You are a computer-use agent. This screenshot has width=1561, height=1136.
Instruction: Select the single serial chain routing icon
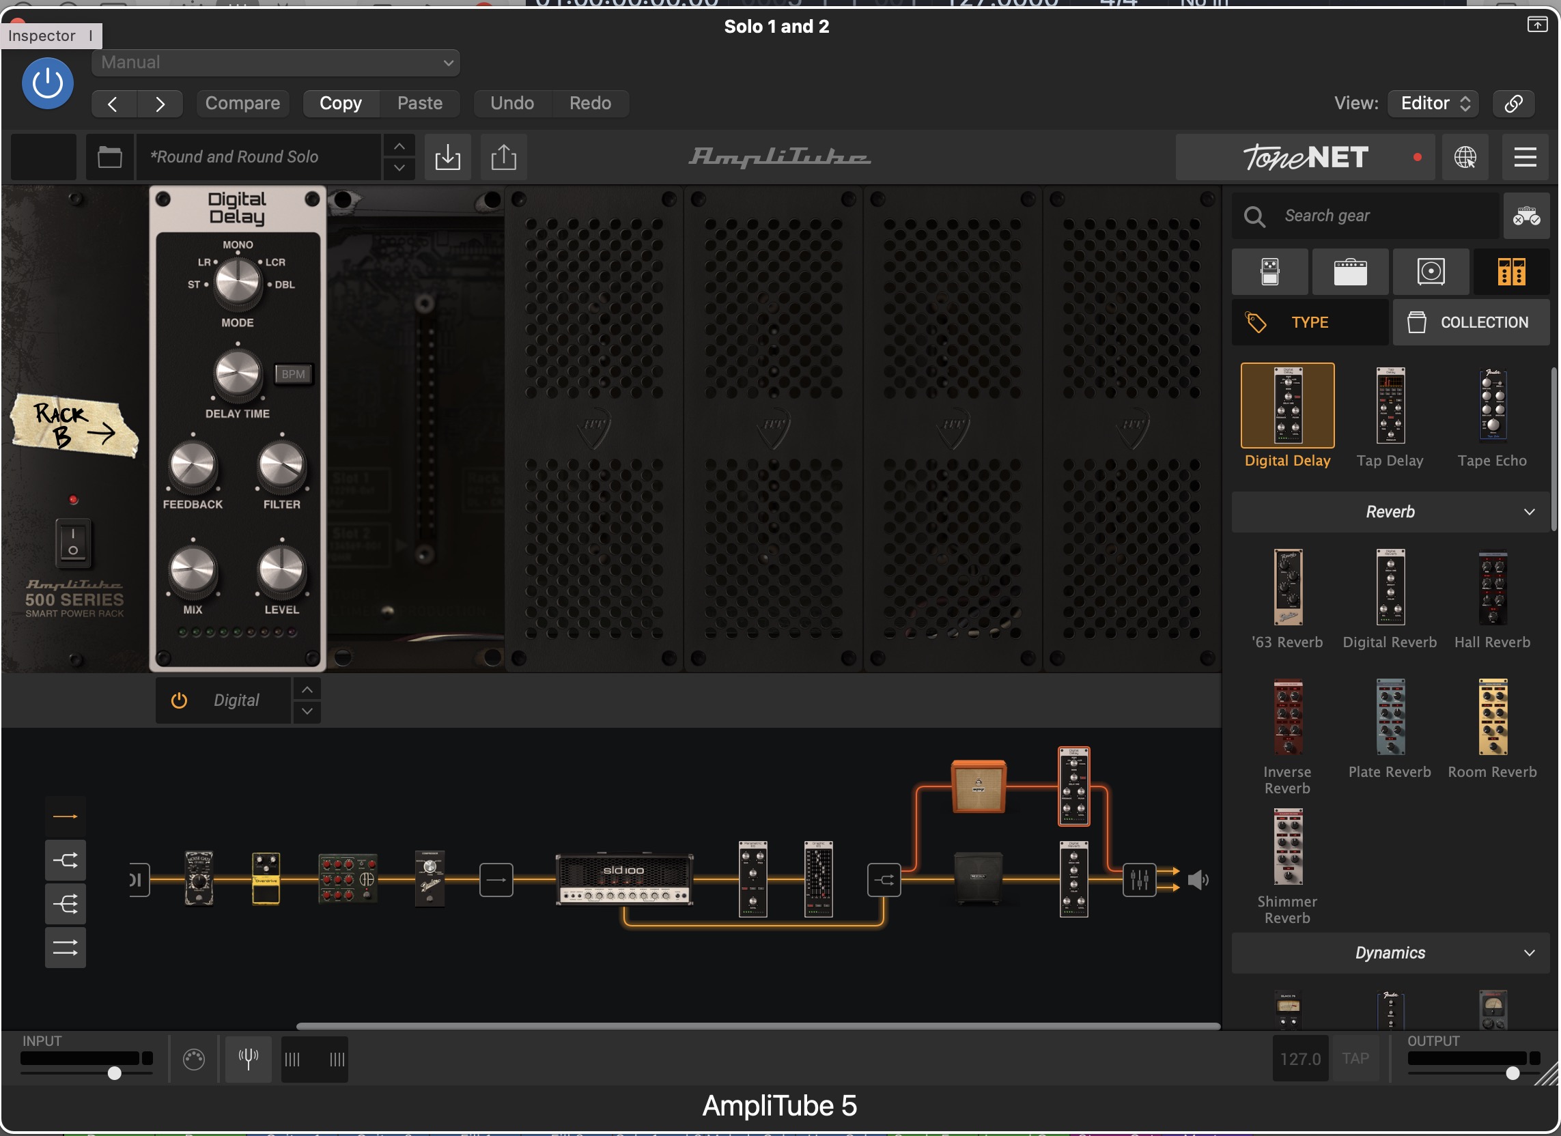click(66, 816)
